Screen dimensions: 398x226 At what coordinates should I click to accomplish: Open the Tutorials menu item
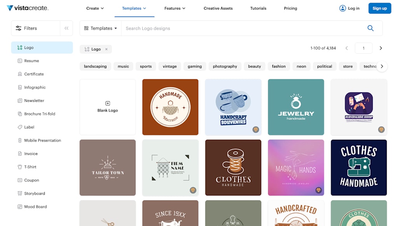258,8
